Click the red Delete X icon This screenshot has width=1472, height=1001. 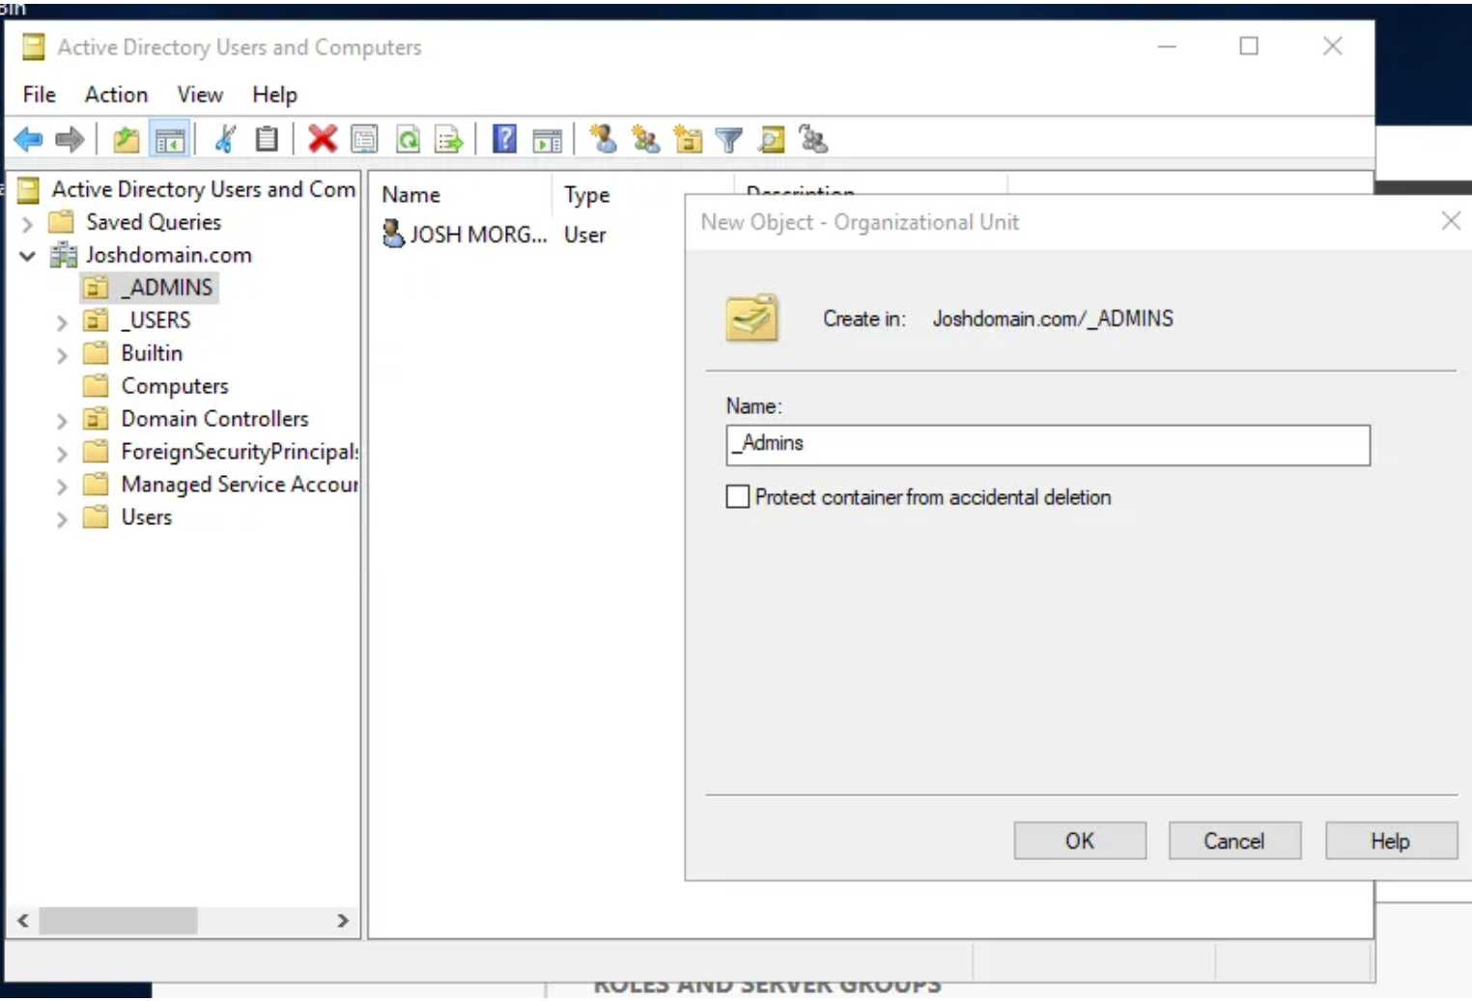[322, 140]
